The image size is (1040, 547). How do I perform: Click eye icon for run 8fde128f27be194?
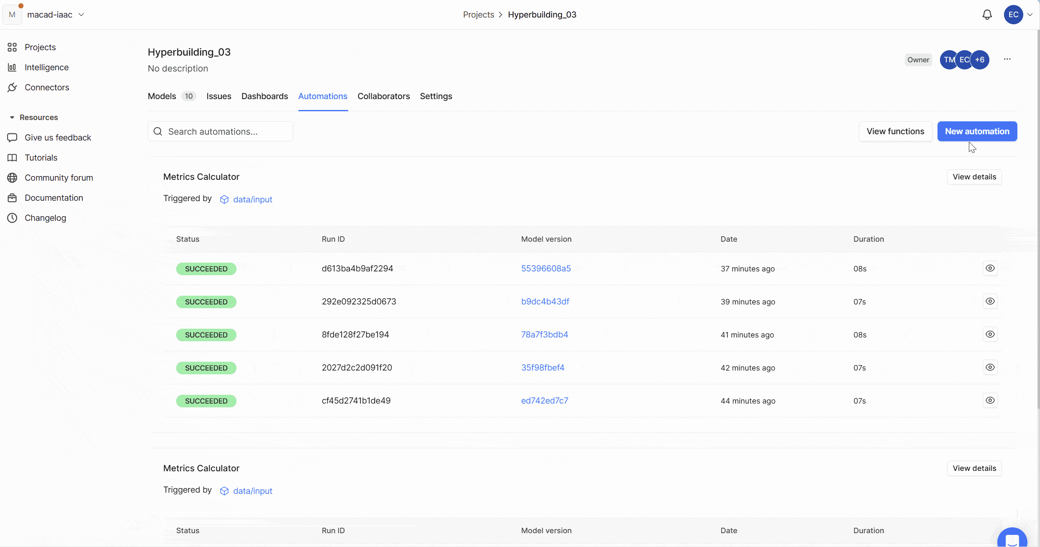click(x=990, y=334)
